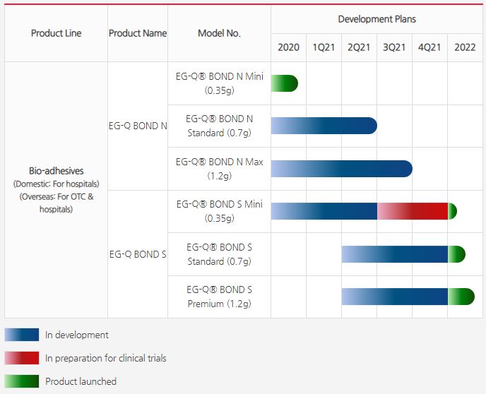Click the 2020 column header
Viewport: 486px width, 394px height.
(288, 47)
